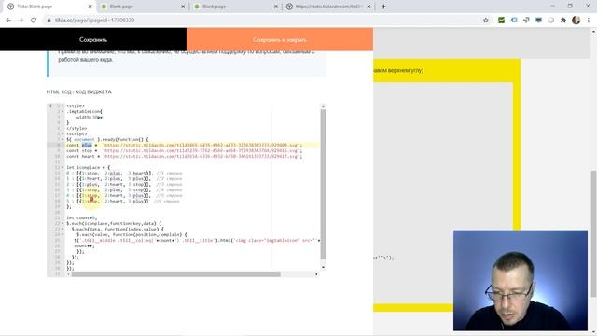Open the monitor-shaped extension icon
Image resolution: width=597 pixels, height=336 pixels.
(538, 21)
